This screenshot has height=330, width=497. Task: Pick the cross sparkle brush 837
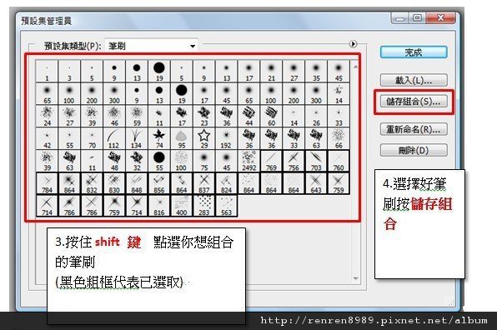[204, 183]
